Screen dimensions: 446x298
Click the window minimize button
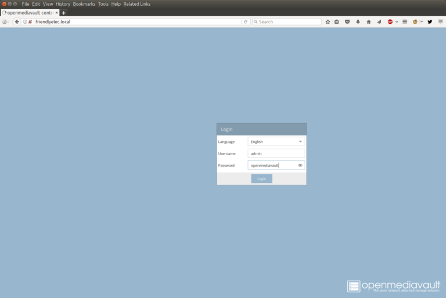(10, 4)
